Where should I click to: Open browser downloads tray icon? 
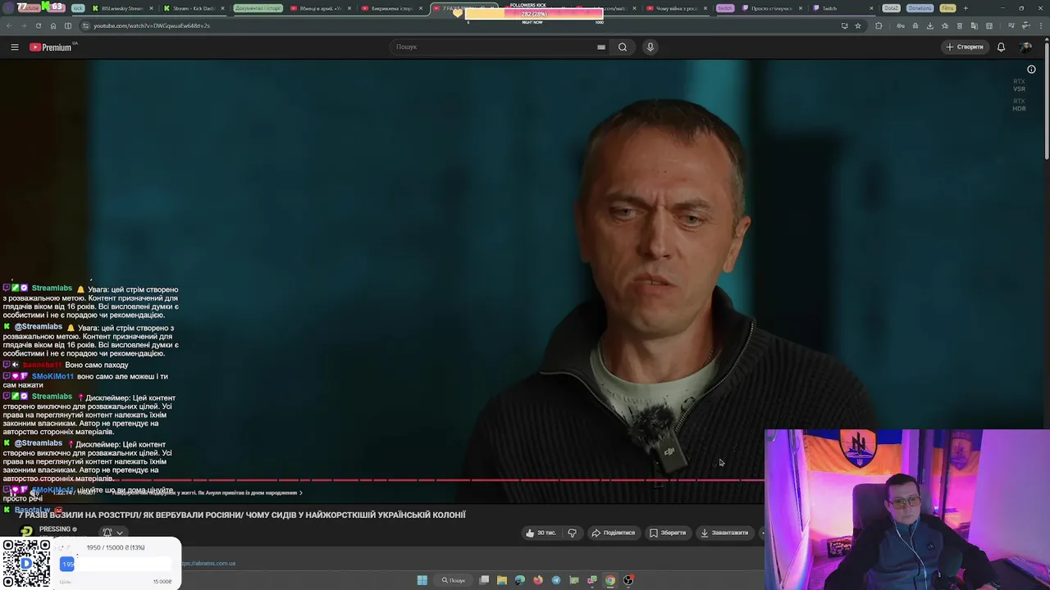[x=929, y=25]
